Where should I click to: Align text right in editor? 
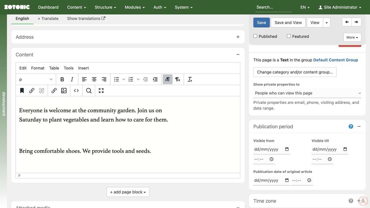click(x=104, y=79)
